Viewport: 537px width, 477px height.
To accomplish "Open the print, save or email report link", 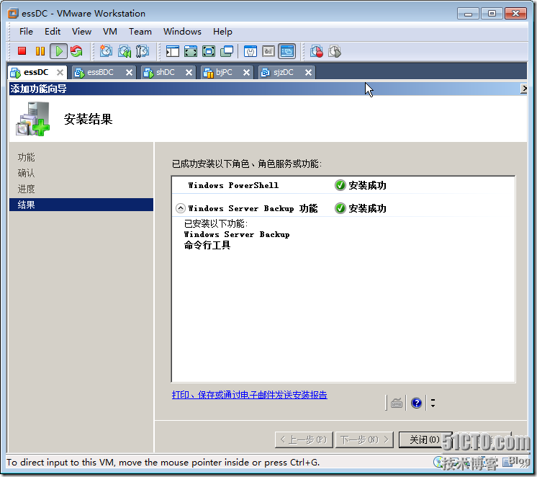I will [249, 395].
